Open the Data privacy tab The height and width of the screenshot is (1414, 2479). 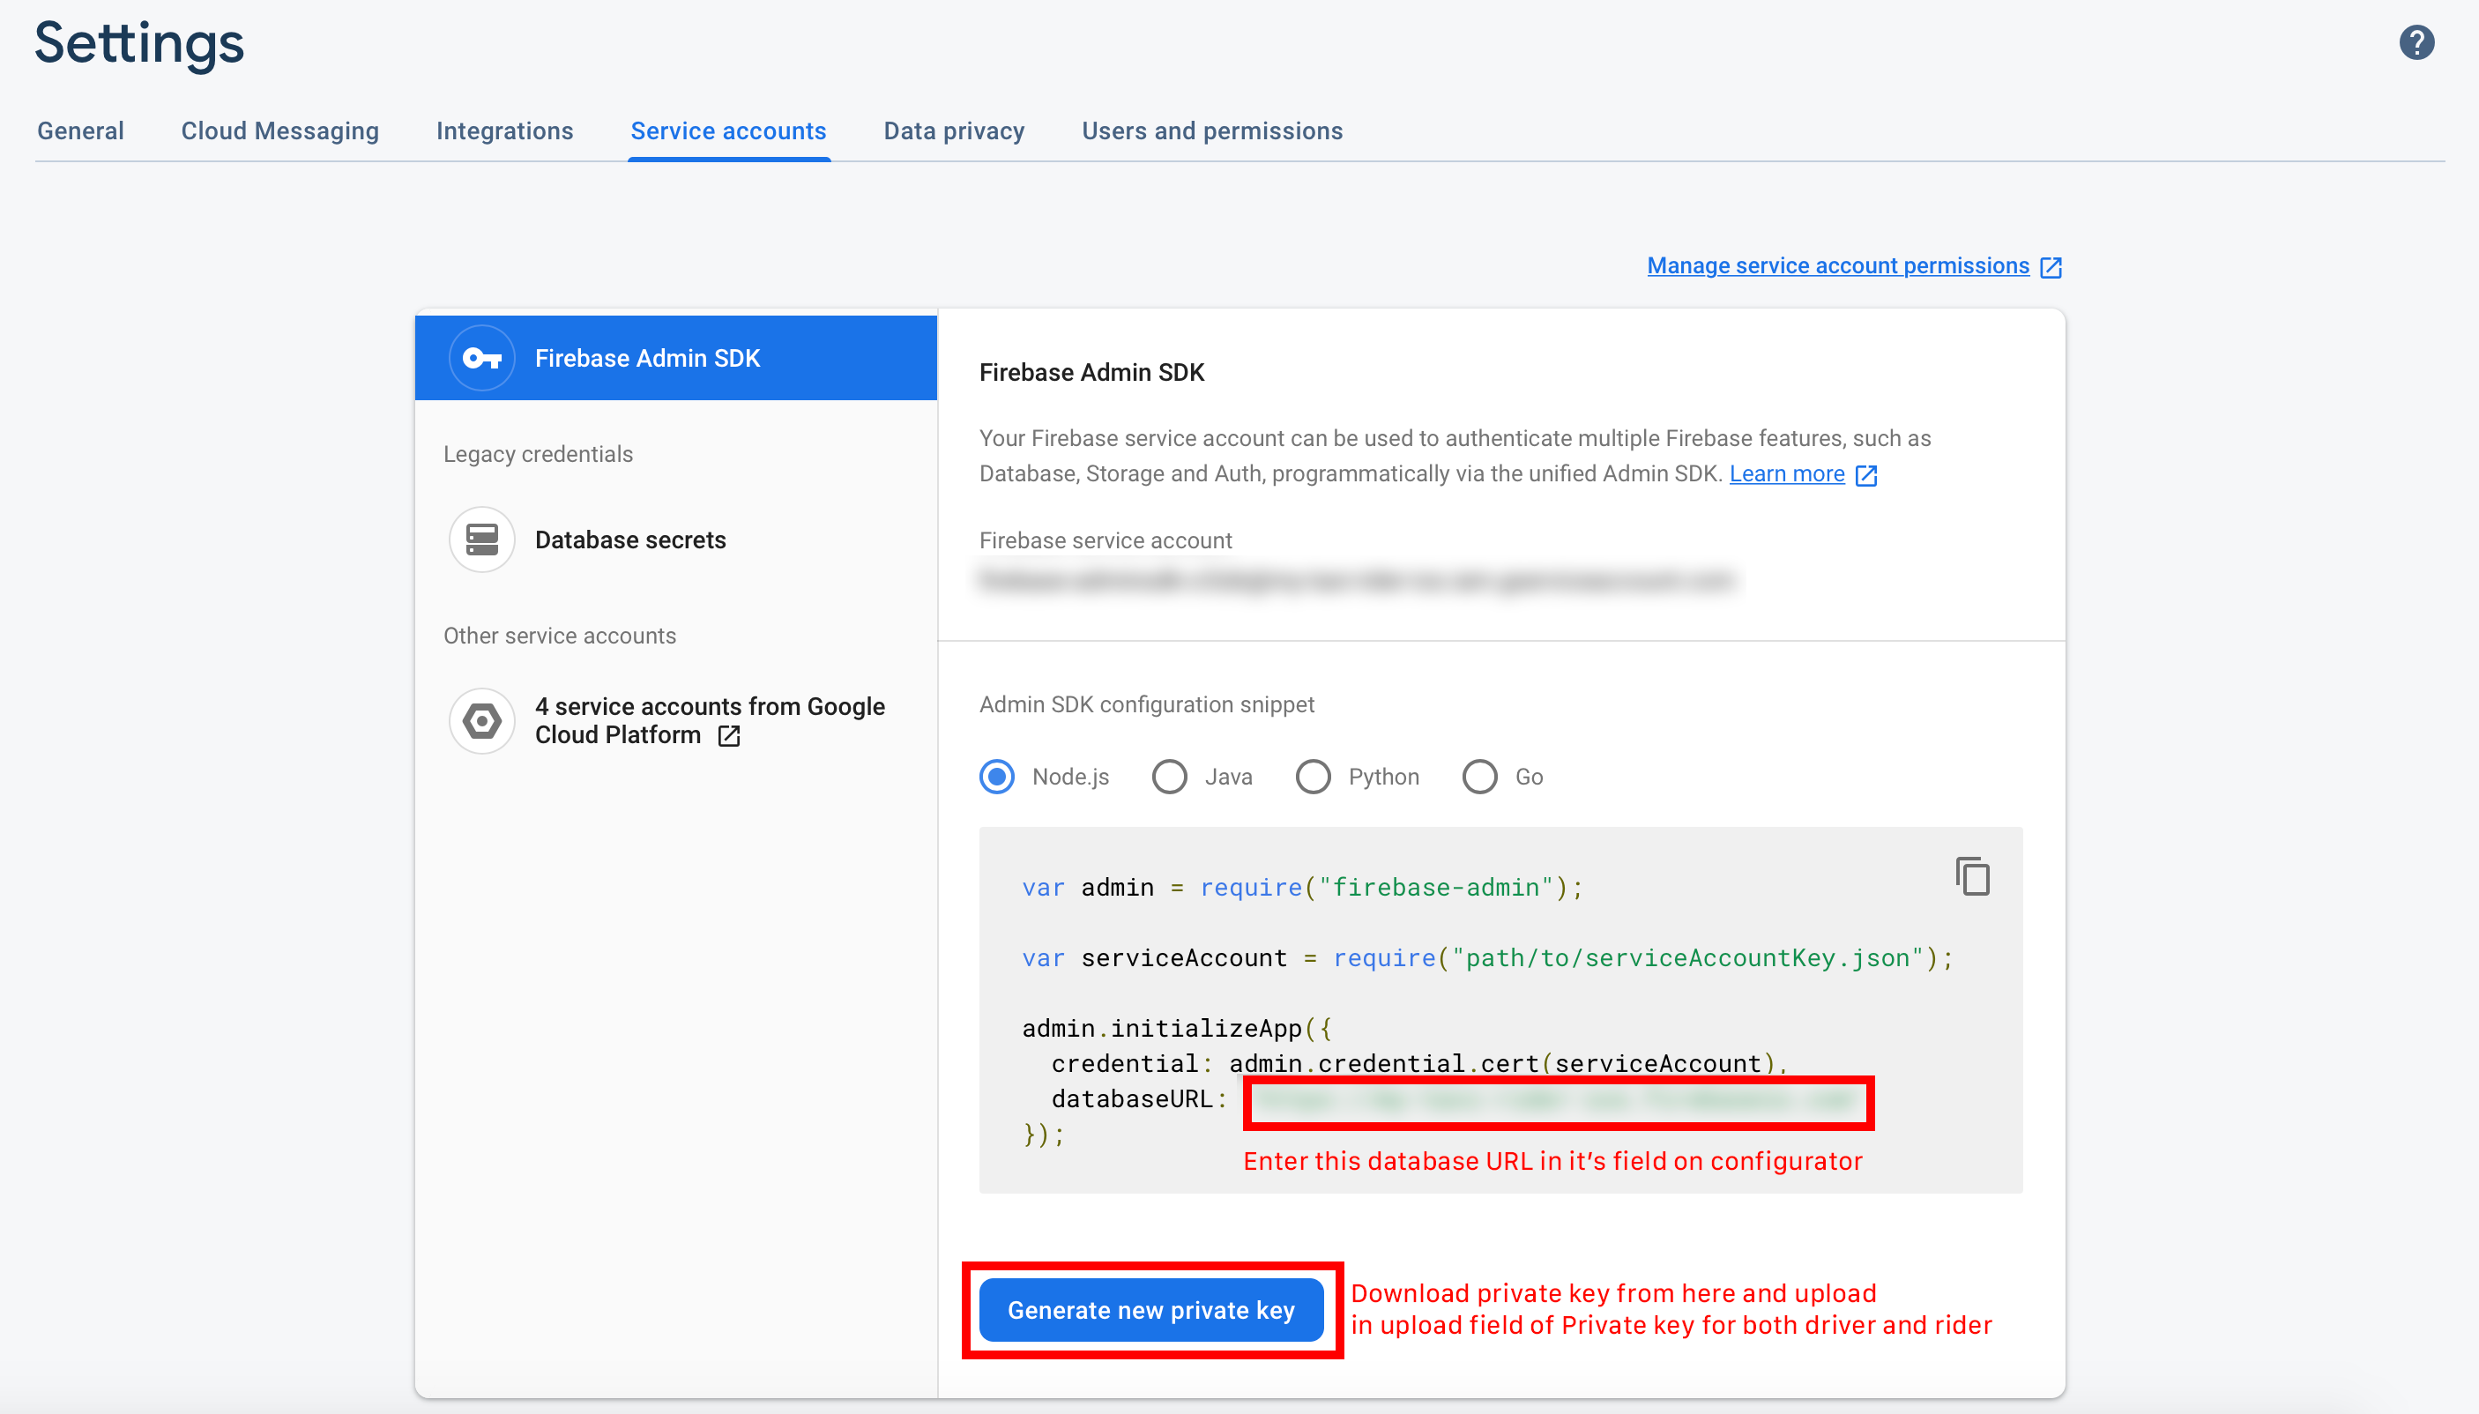click(x=954, y=131)
